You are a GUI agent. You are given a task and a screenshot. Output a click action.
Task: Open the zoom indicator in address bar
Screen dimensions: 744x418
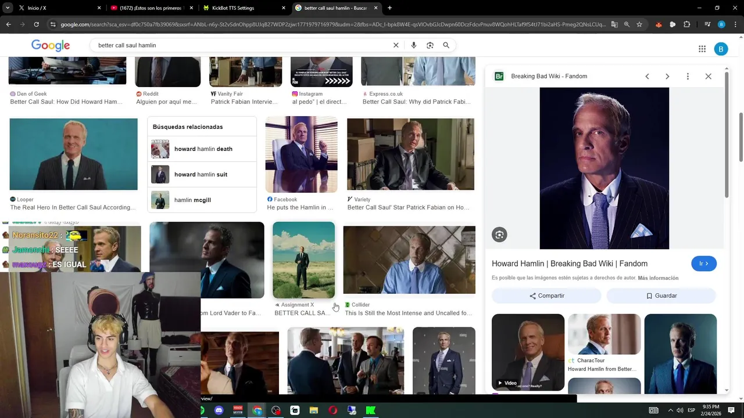tap(627, 24)
